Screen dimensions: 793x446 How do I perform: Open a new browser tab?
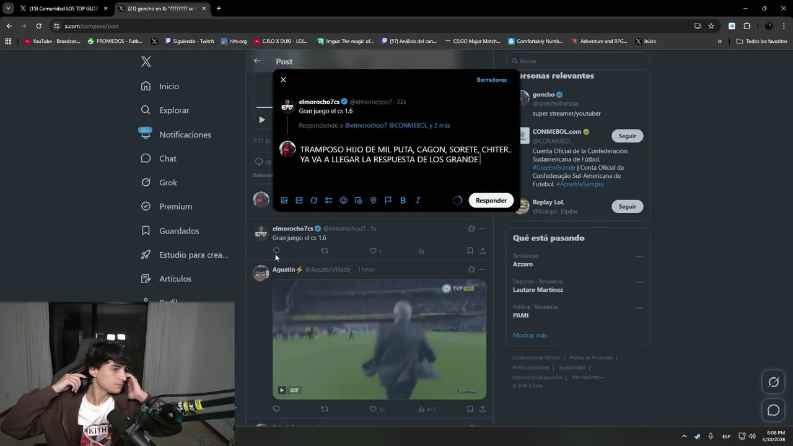click(219, 9)
